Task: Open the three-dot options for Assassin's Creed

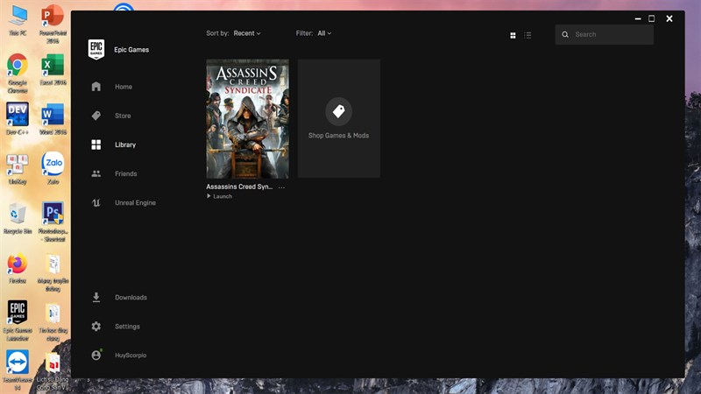Action: 281,187
